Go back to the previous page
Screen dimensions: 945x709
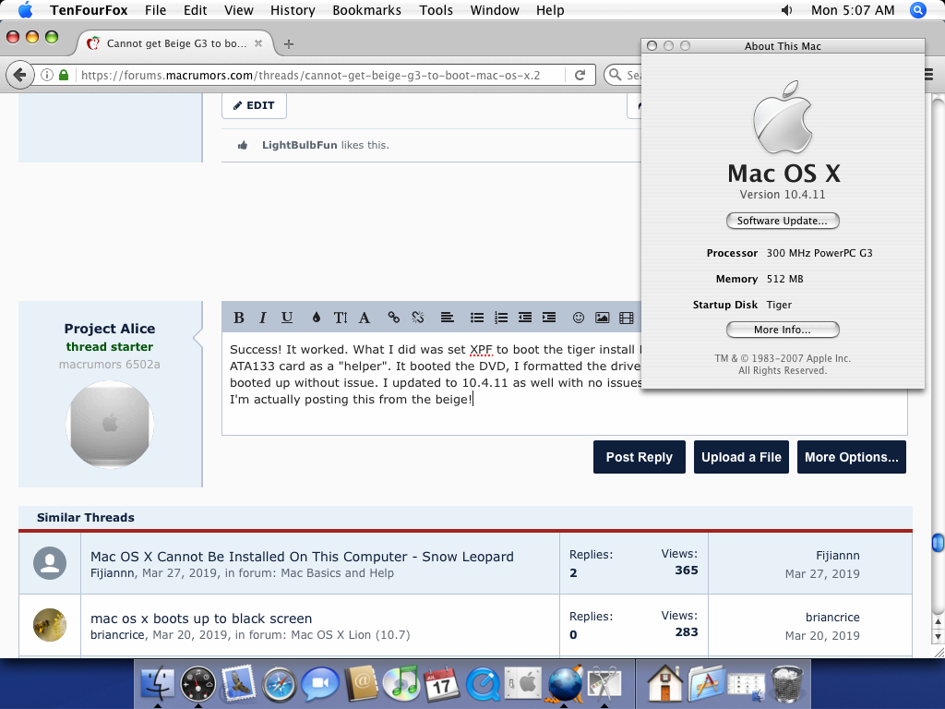pos(19,75)
